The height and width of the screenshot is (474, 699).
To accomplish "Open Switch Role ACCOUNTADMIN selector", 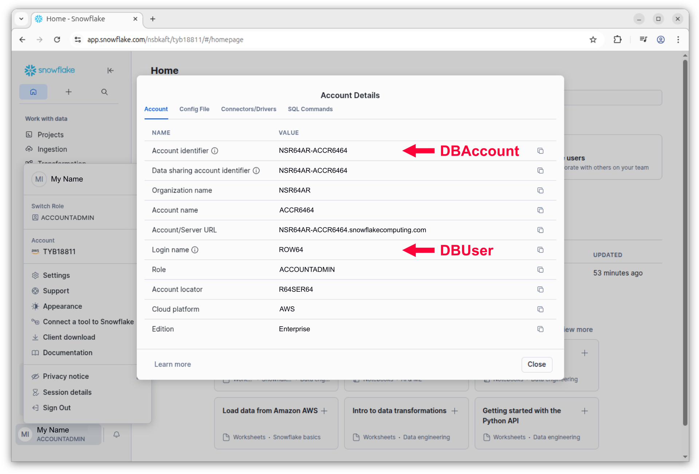I will [67, 218].
